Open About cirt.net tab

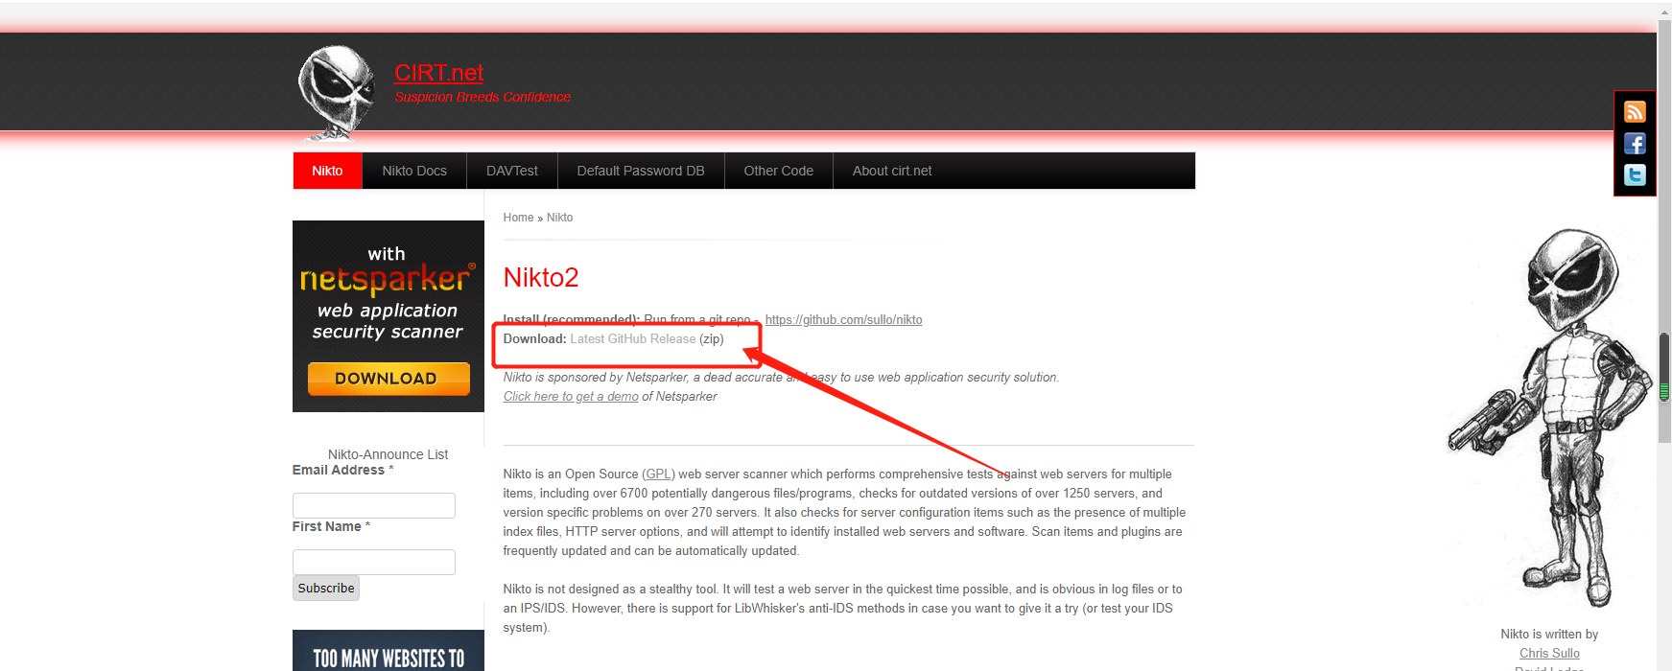(x=892, y=171)
